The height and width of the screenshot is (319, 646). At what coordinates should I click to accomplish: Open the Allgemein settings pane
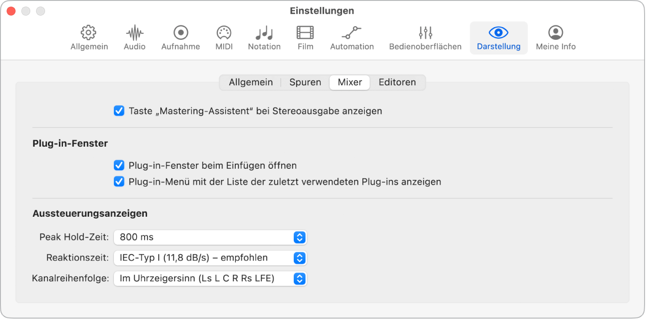[x=89, y=38]
